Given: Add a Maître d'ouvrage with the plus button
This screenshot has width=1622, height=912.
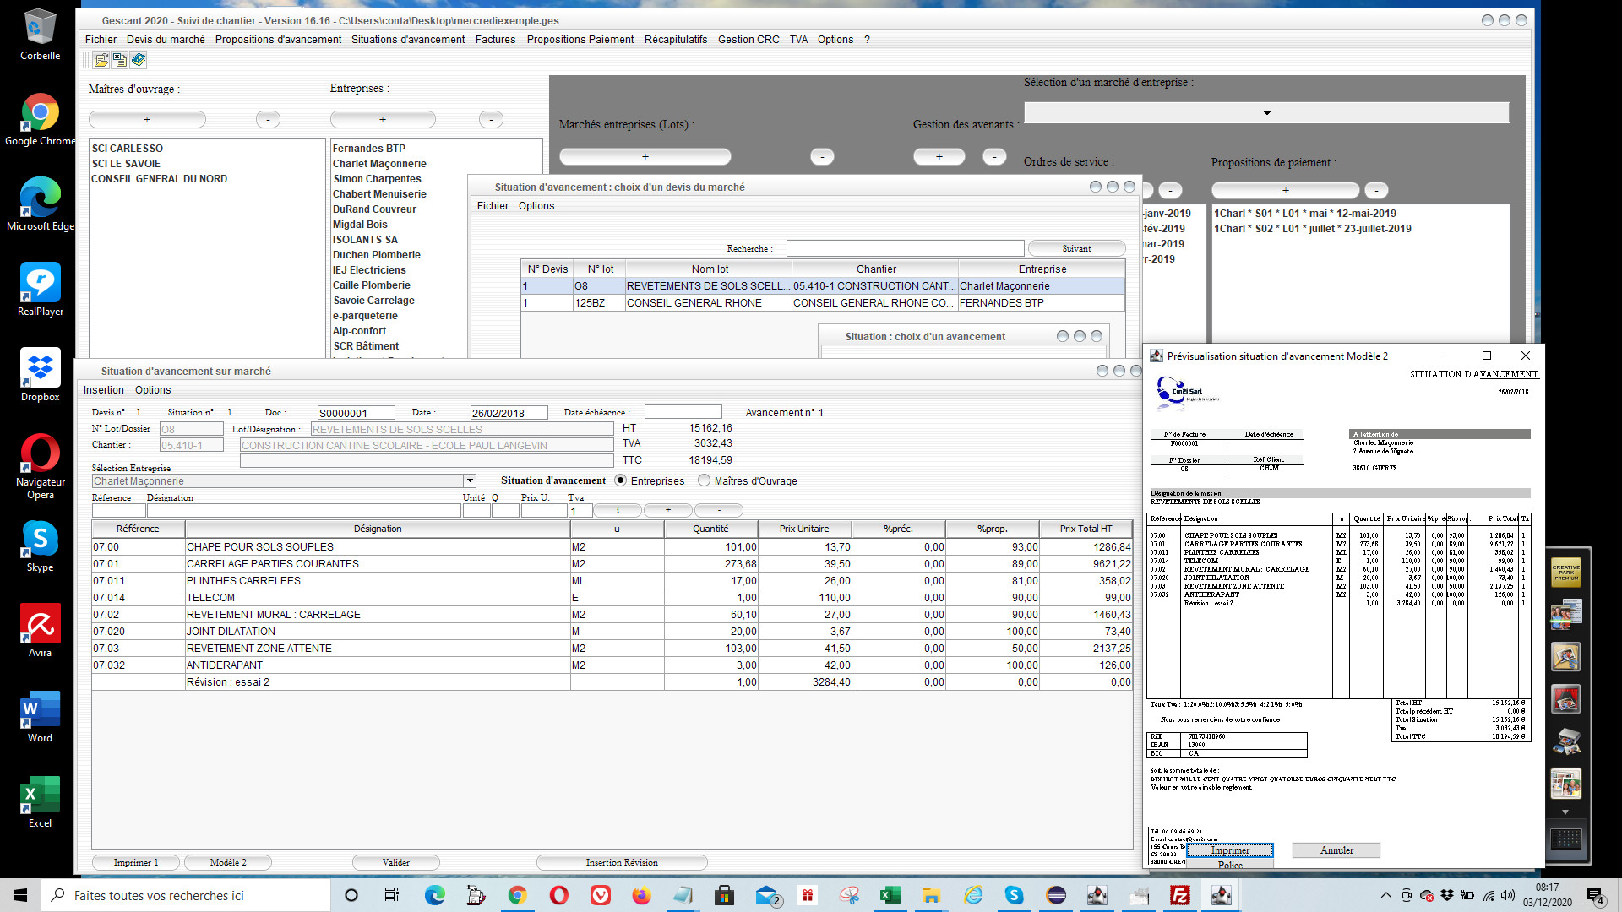Looking at the screenshot, I should tap(147, 120).
